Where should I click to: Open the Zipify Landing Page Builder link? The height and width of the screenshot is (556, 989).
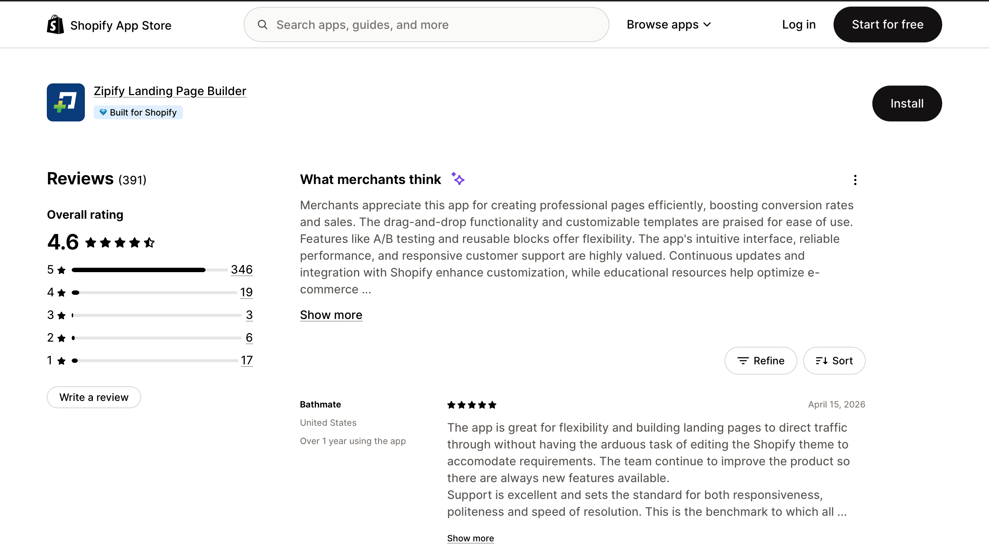click(170, 91)
